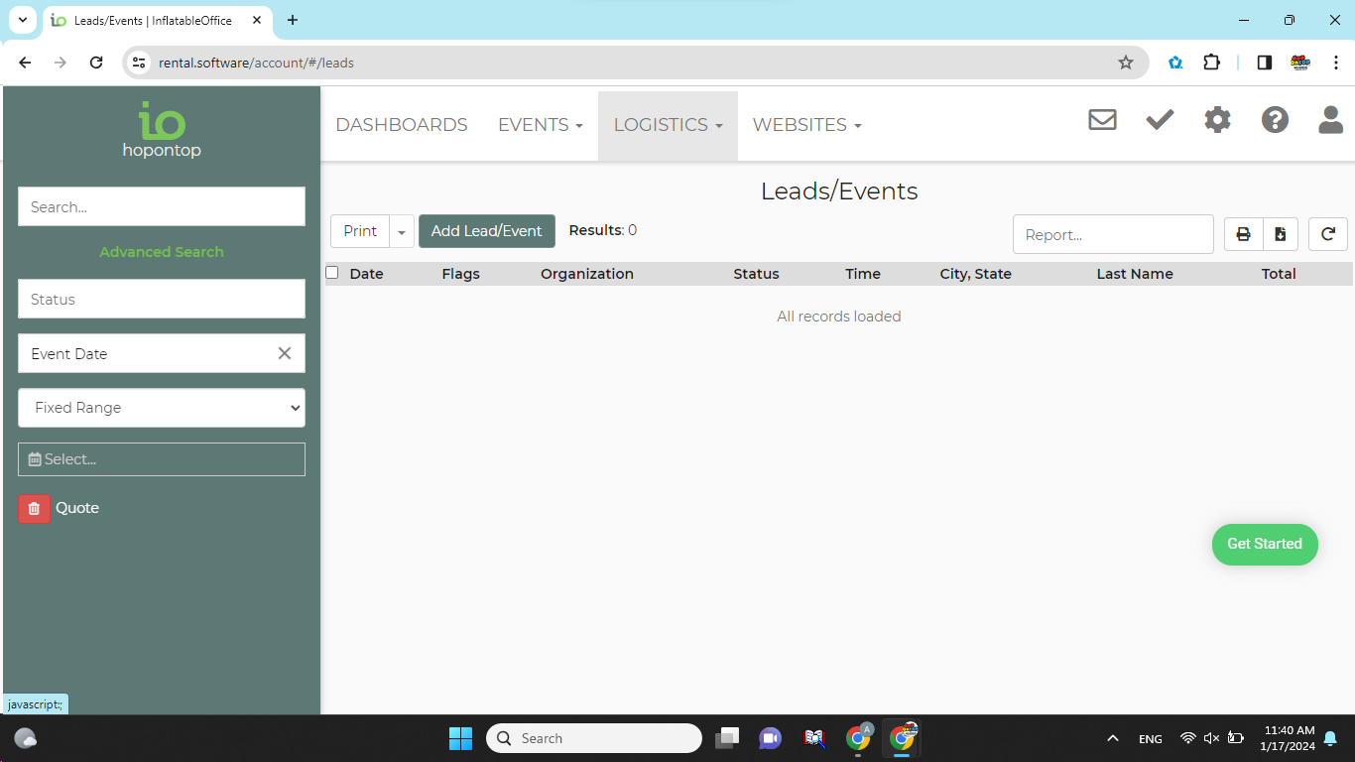Viewport: 1355px width, 762px height.
Task: Click the Report input field
Action: click(1112, 234)
